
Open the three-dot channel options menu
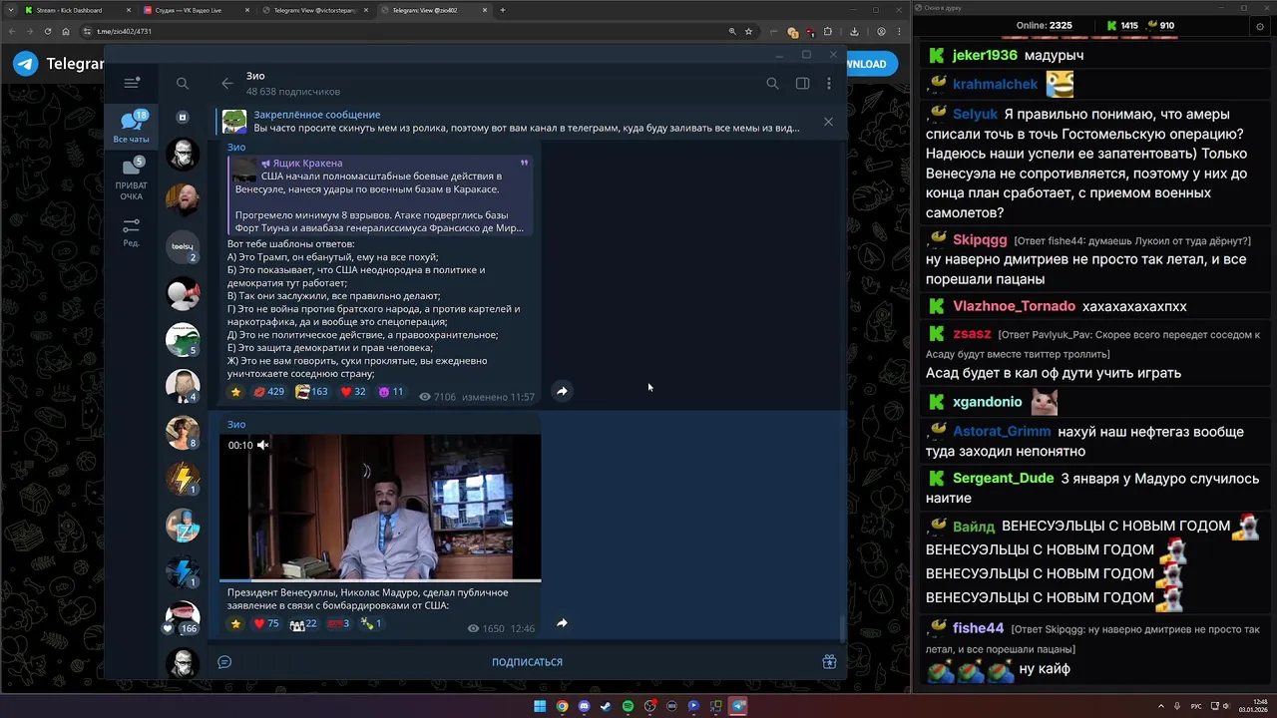(x=829, y=84)
